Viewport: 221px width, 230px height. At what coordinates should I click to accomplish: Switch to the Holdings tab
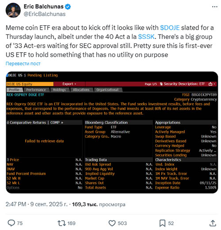pos(59,90)
